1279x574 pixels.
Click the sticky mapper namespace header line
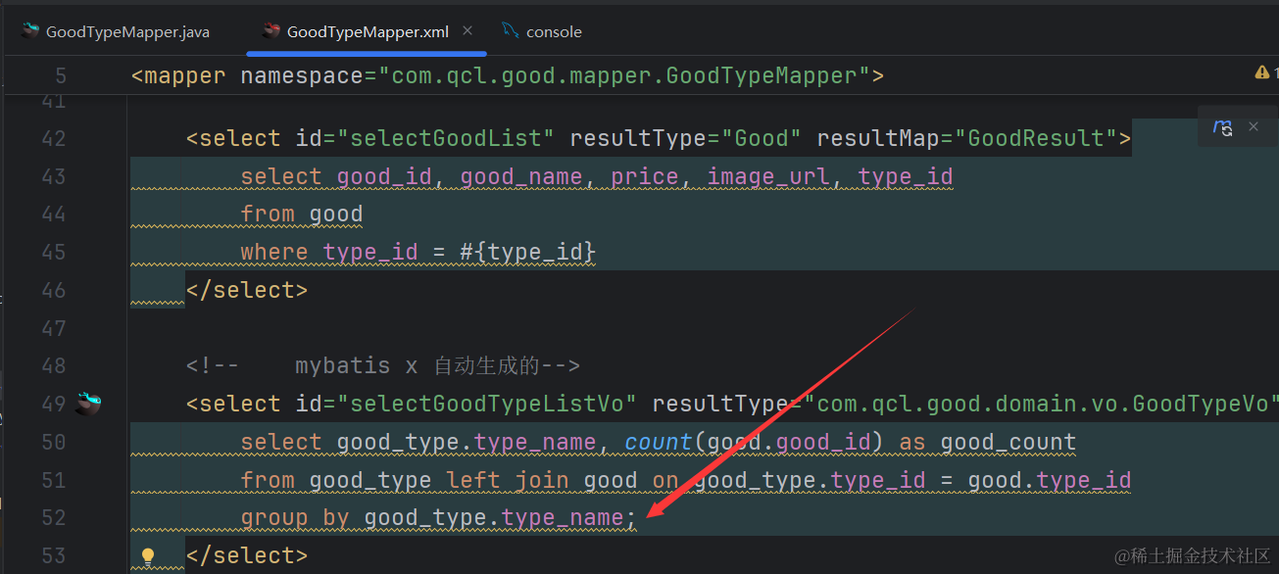pyautogui.click(x=508, y=75)
